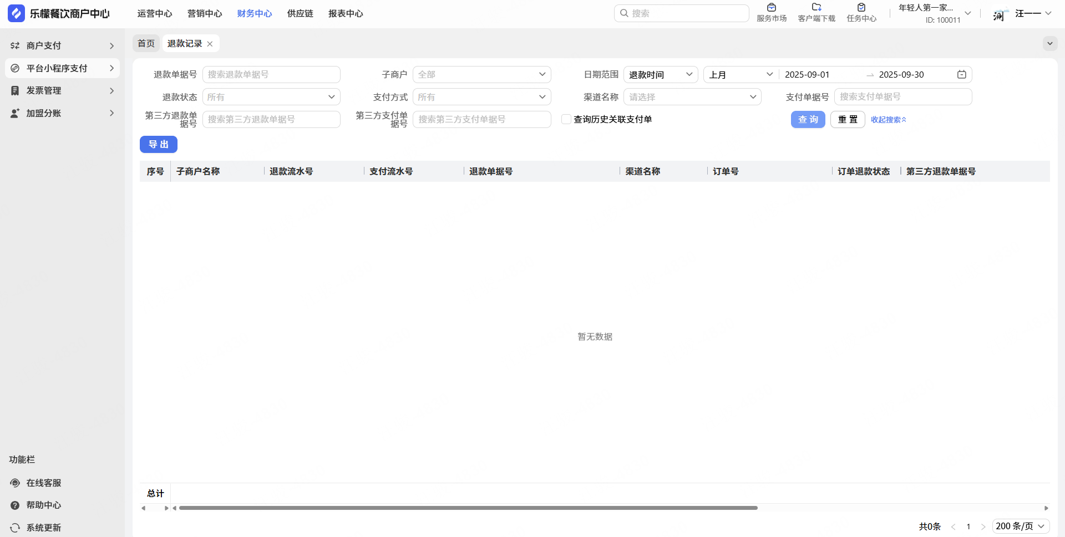Open the 支付方式 dropdown
Image resolution: width=1065 pixels, height=537 pixels.
click(x=481, y=97)
